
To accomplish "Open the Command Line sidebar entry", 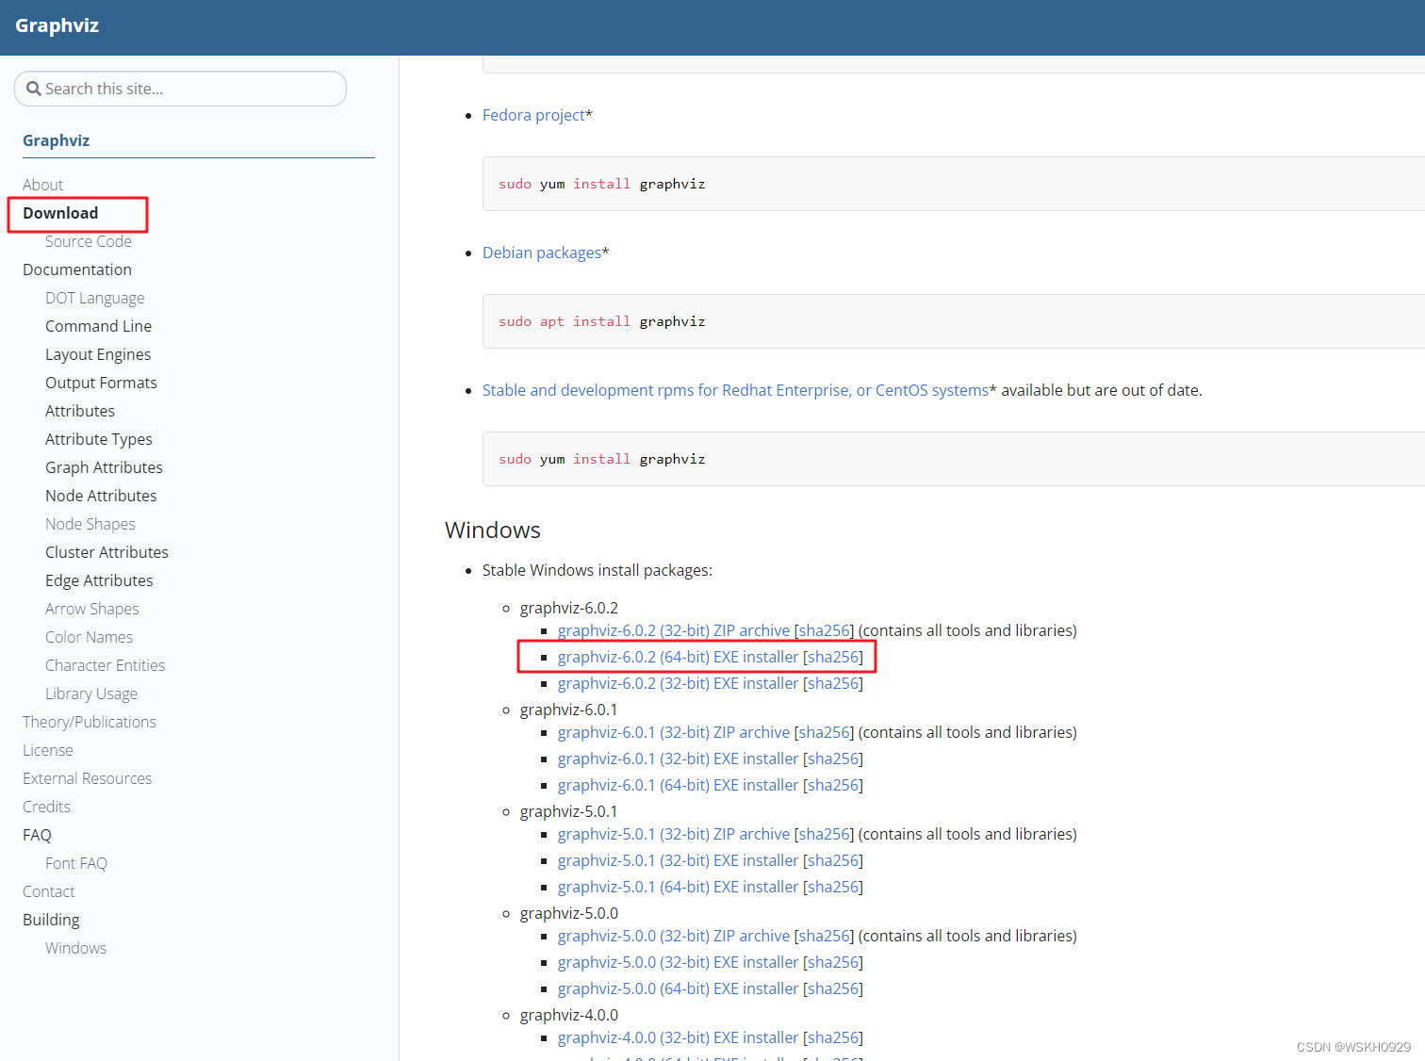I will pyautogui.click(x=99, y=326).
